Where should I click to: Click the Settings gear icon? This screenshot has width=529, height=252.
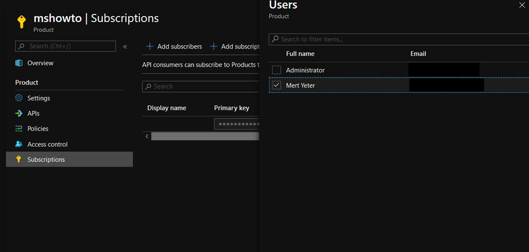[x=19, y=98]
